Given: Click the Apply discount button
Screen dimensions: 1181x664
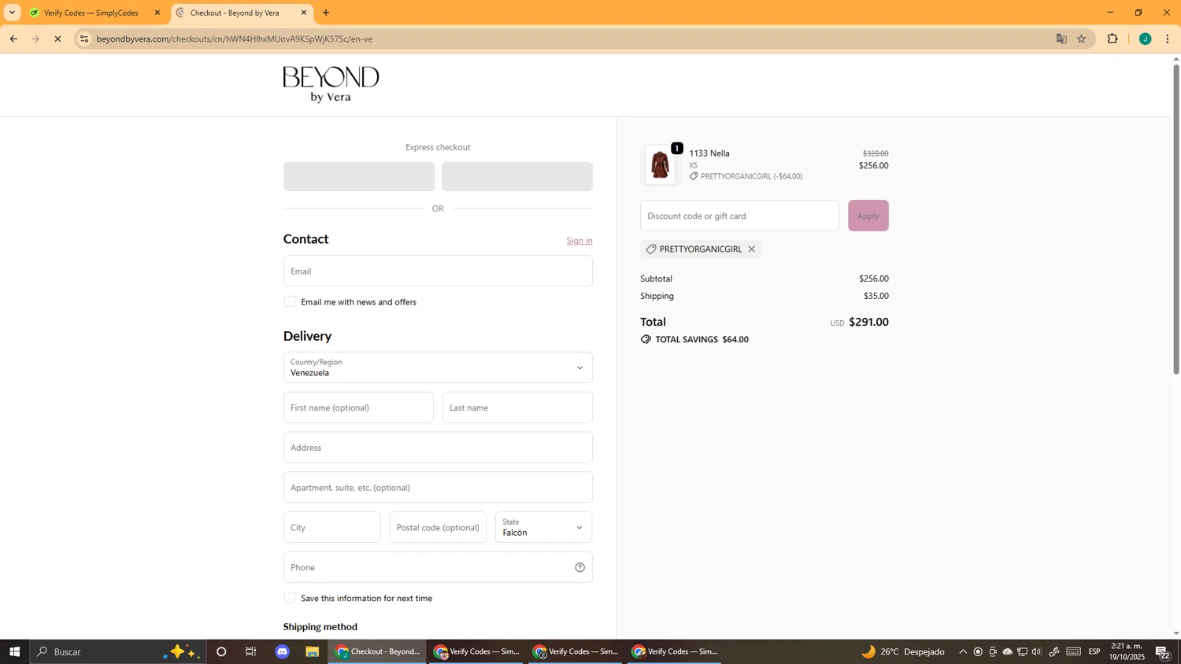Looking at the screenshot, I should click(x=868, y=216).
